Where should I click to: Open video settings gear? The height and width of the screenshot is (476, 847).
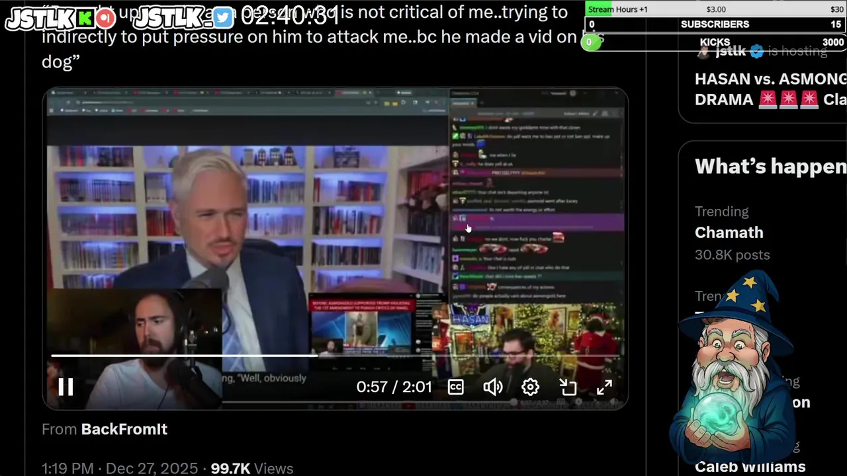click(531, 387)
